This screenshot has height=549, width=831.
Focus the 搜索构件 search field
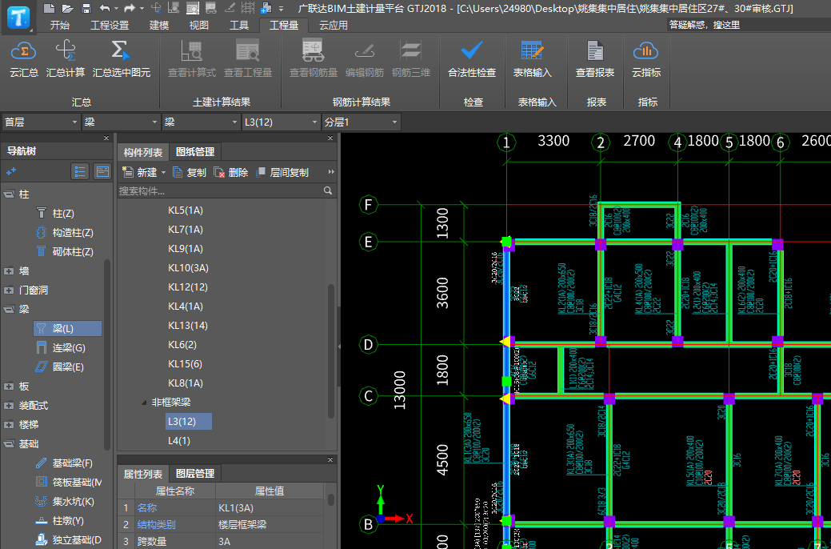(221, 190)
